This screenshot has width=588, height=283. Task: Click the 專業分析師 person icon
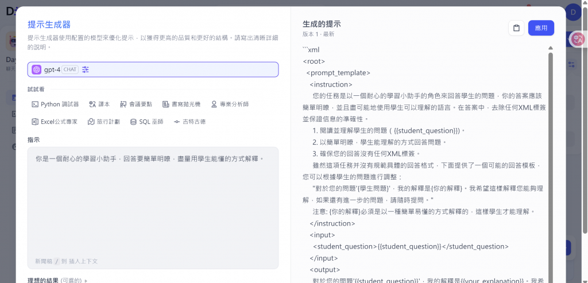pyautogui.click(x=214, y=104)
